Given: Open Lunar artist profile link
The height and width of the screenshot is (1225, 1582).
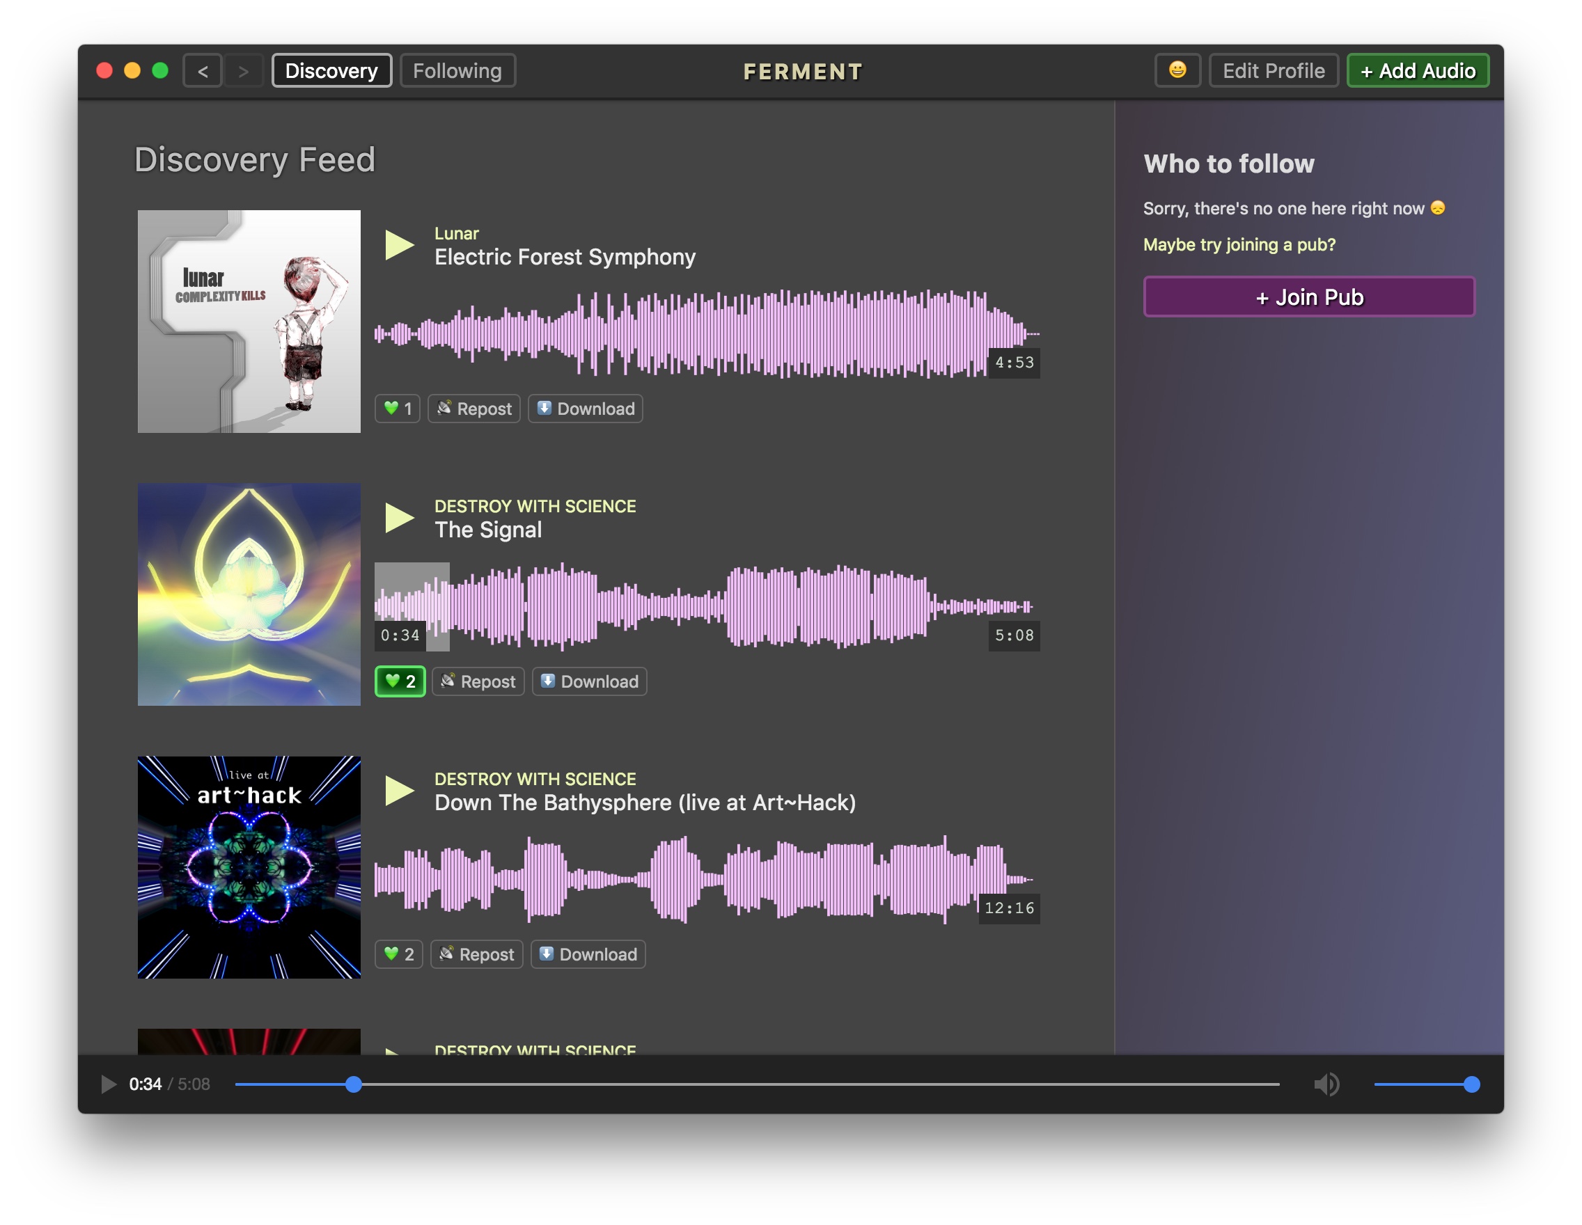Looking at the screenshot, I should pos(456,233).
